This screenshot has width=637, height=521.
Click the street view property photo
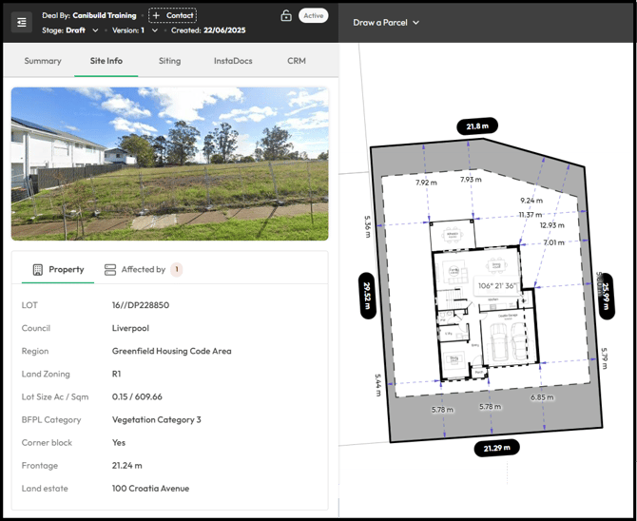169,164
